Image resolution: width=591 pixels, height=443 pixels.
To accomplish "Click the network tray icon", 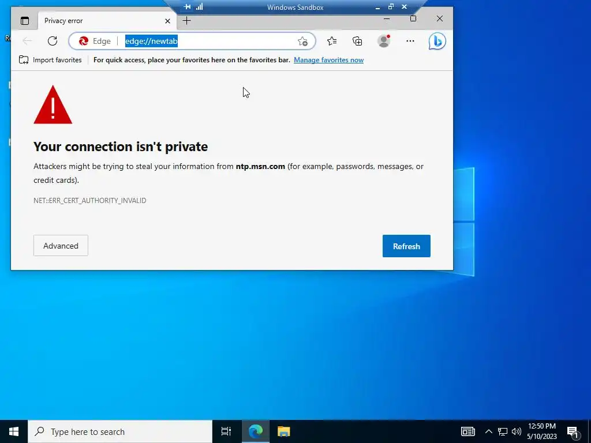I will click(503, 431).
